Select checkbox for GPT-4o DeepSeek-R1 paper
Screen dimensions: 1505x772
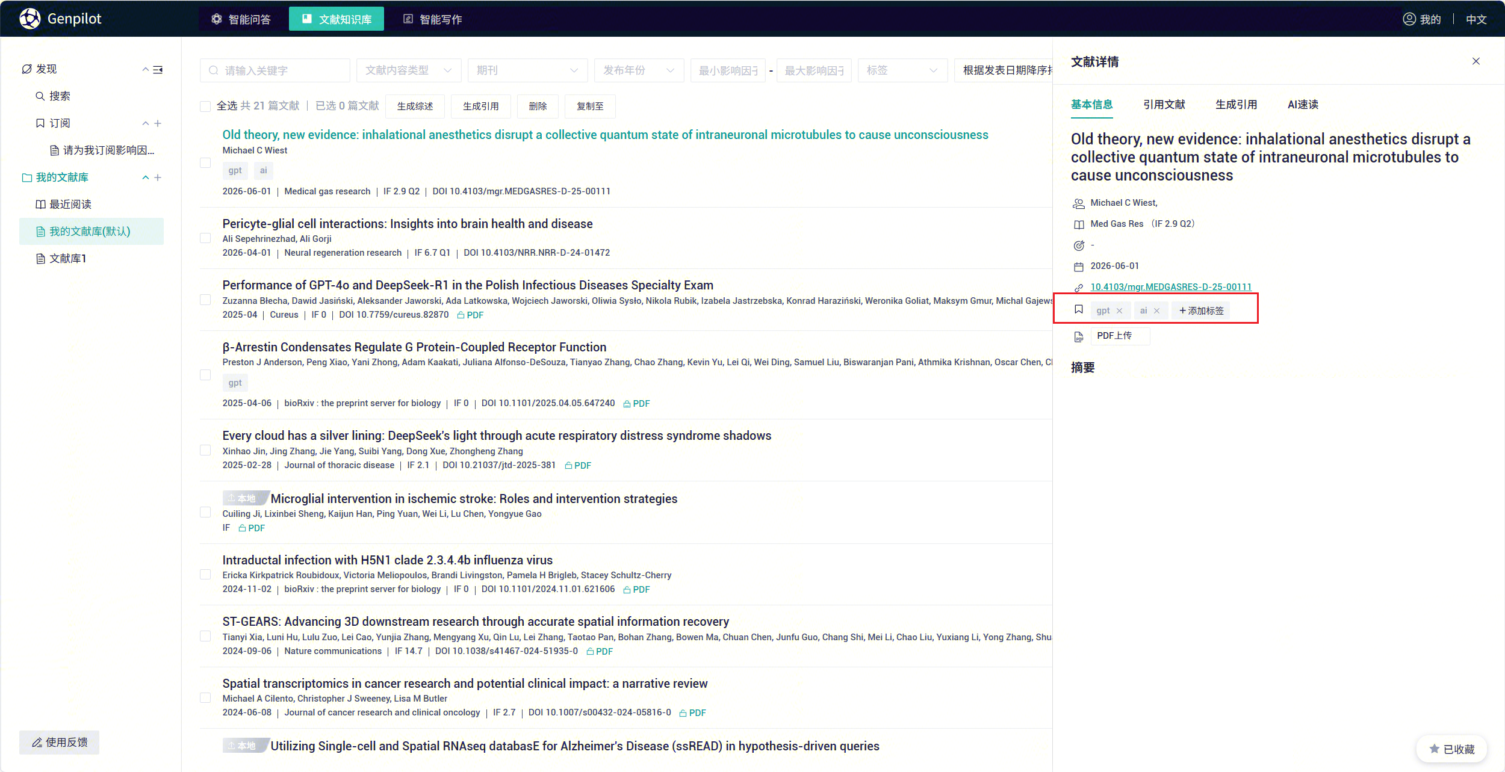[205, 300]
